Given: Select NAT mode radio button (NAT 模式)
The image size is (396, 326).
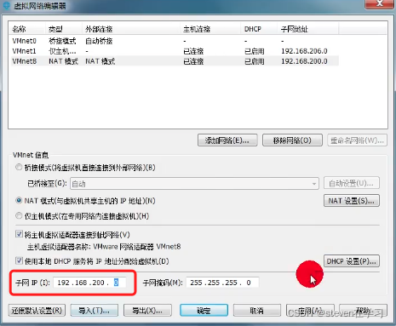Looking at the screenshot, I should pyautogui.click(x=19, y=201).
